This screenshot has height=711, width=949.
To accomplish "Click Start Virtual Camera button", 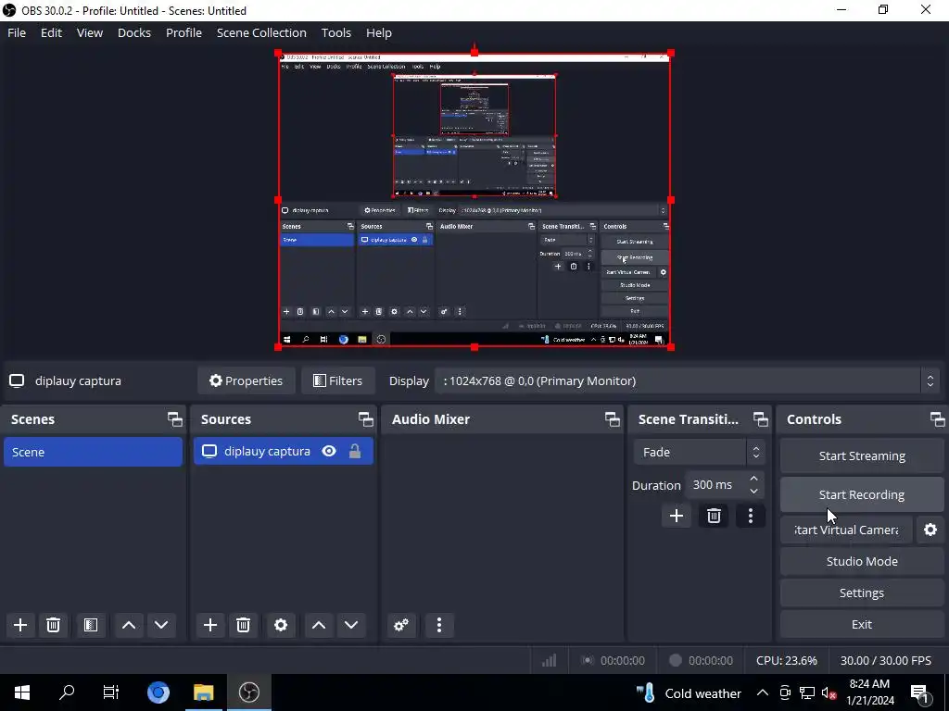I will [x=846, y=530].
